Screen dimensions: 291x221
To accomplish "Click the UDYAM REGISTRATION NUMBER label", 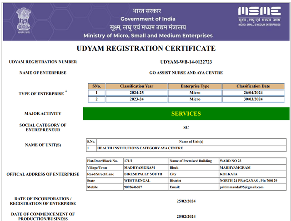I will (x=43, y=62).
